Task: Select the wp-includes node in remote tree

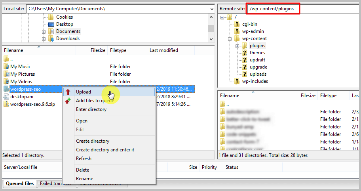Action: click(x=255, y=81)
